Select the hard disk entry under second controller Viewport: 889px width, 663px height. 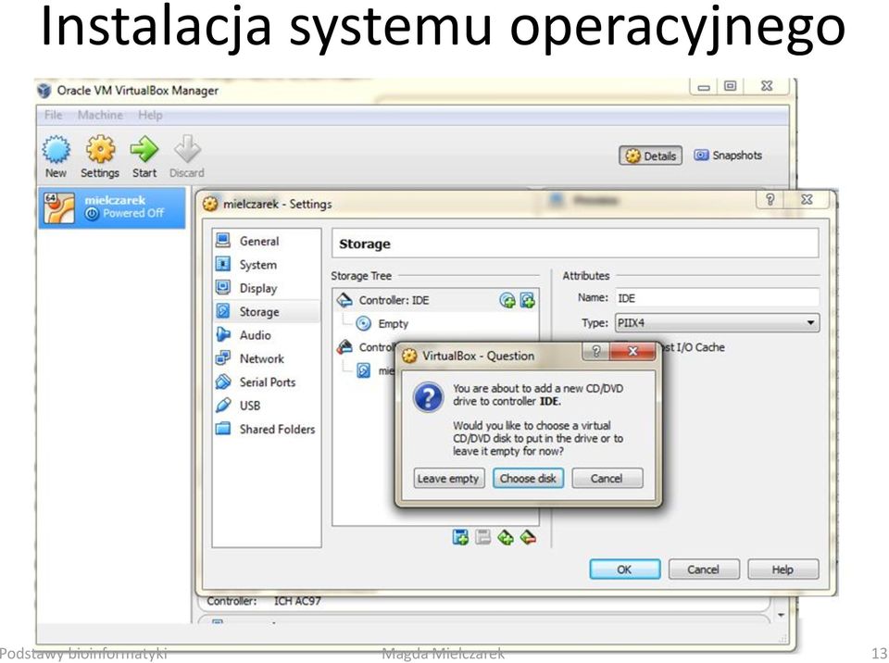coord(374,371)
